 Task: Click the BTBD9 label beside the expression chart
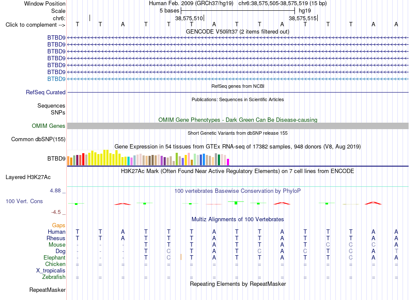click(x=56, y=159)
